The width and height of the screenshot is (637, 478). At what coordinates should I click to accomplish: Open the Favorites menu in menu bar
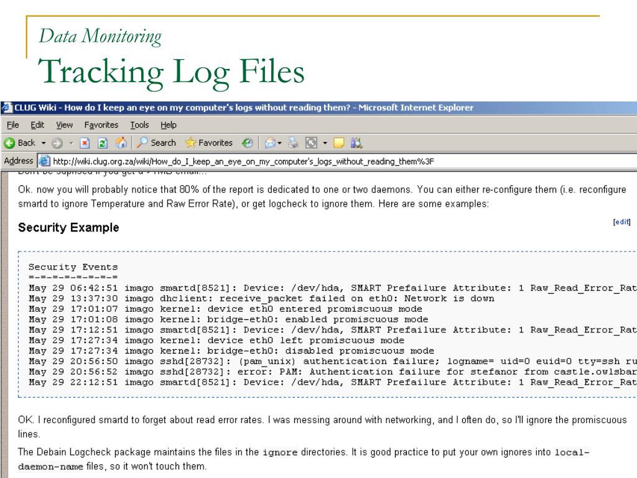[101, 124]
